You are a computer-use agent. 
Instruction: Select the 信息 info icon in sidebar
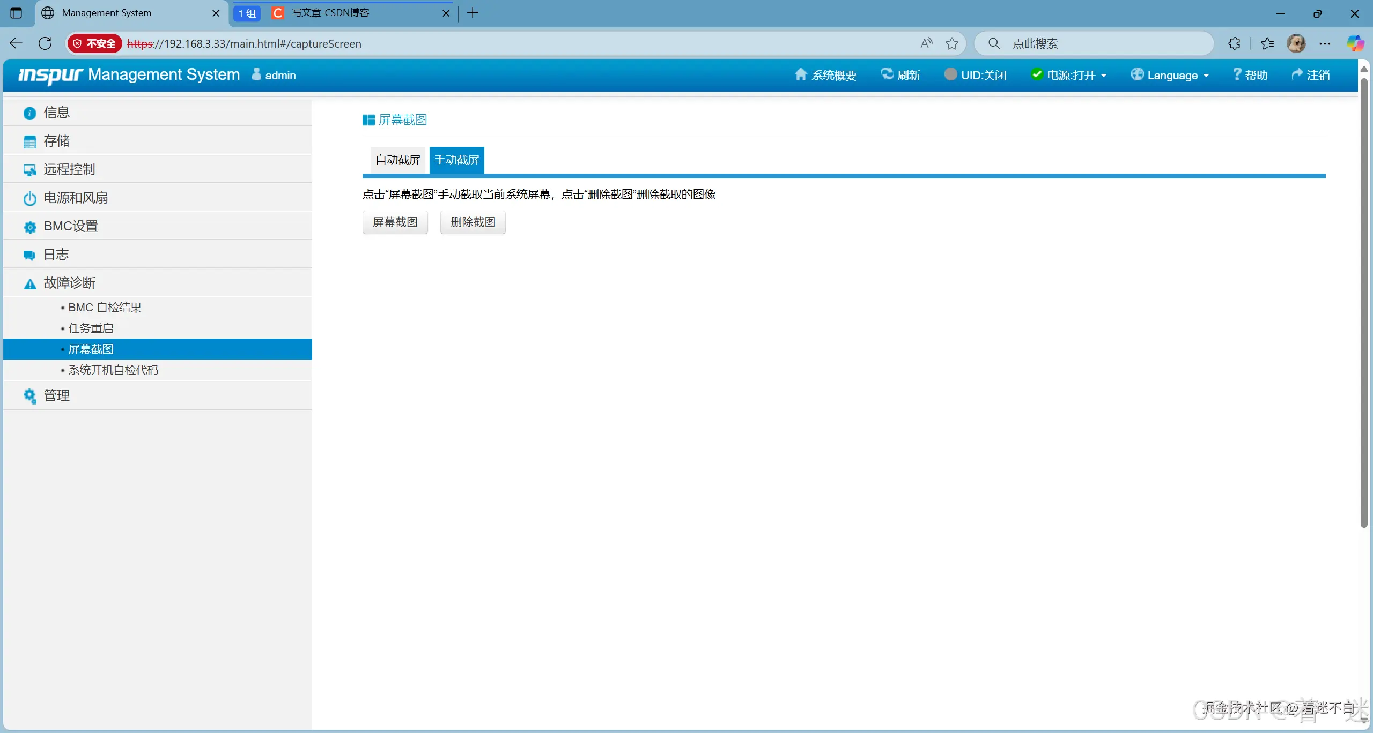29,113
